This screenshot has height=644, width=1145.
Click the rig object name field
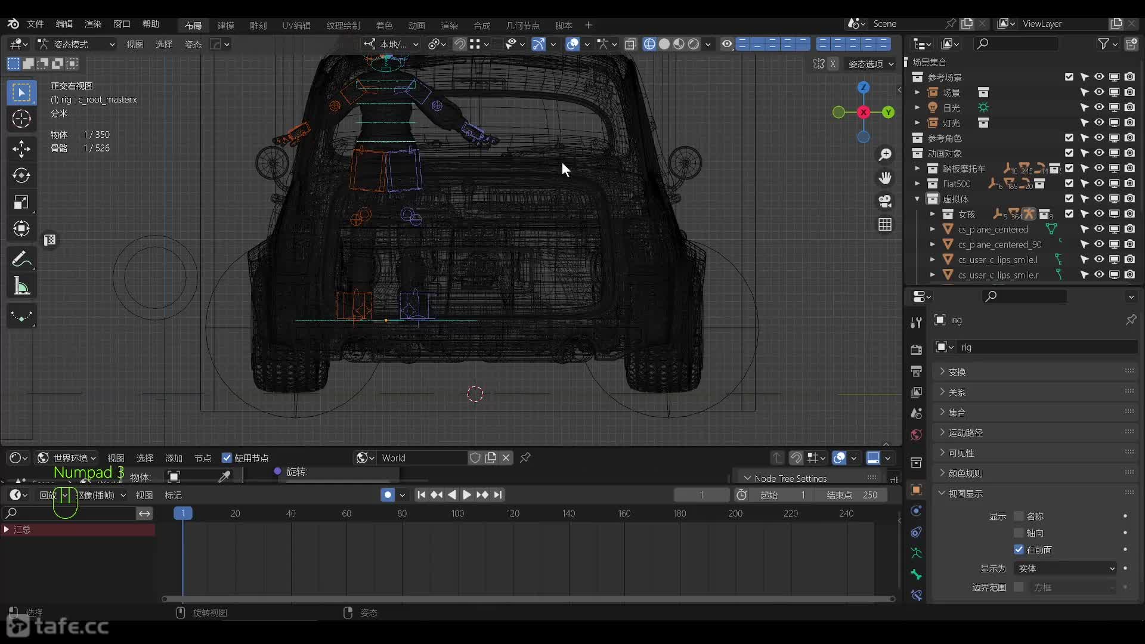pyautogui.click(x=1047, y=347)
